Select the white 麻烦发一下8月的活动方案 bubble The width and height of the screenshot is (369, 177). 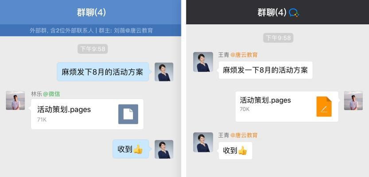[x=265, y=70]
